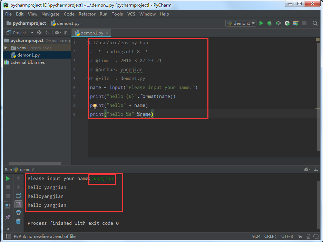This screenshot has height=242, width=323.
Task: Open the File menu
Action: tap(8, 14)
